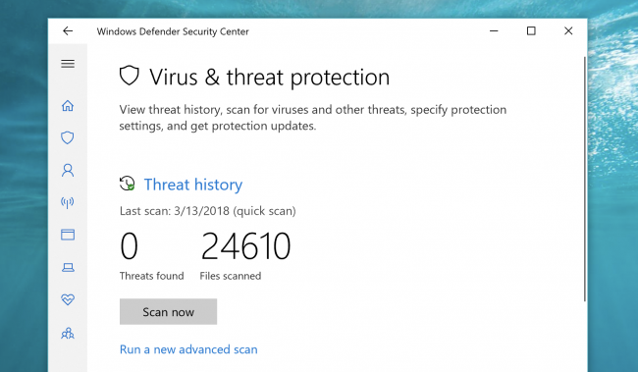The width and height of the screenshot is (638, 372).
Task: Open the Threat history link
Action: pyautogui.click(x=193, y=185)
